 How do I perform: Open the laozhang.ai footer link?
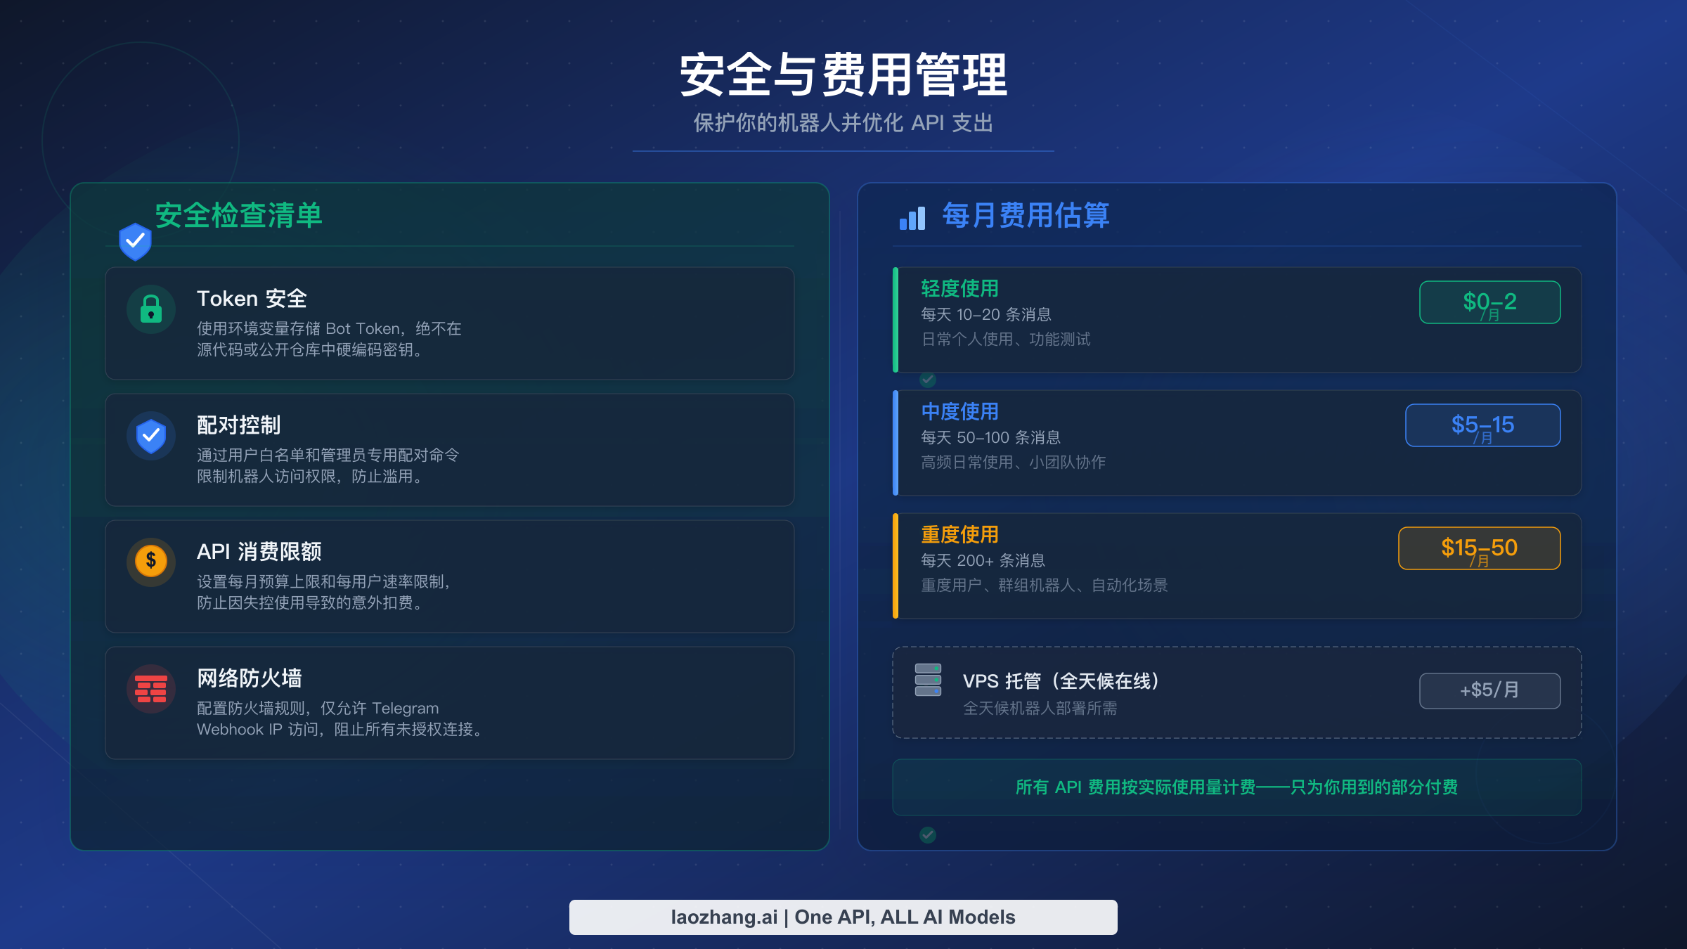[x=843, y=917]
